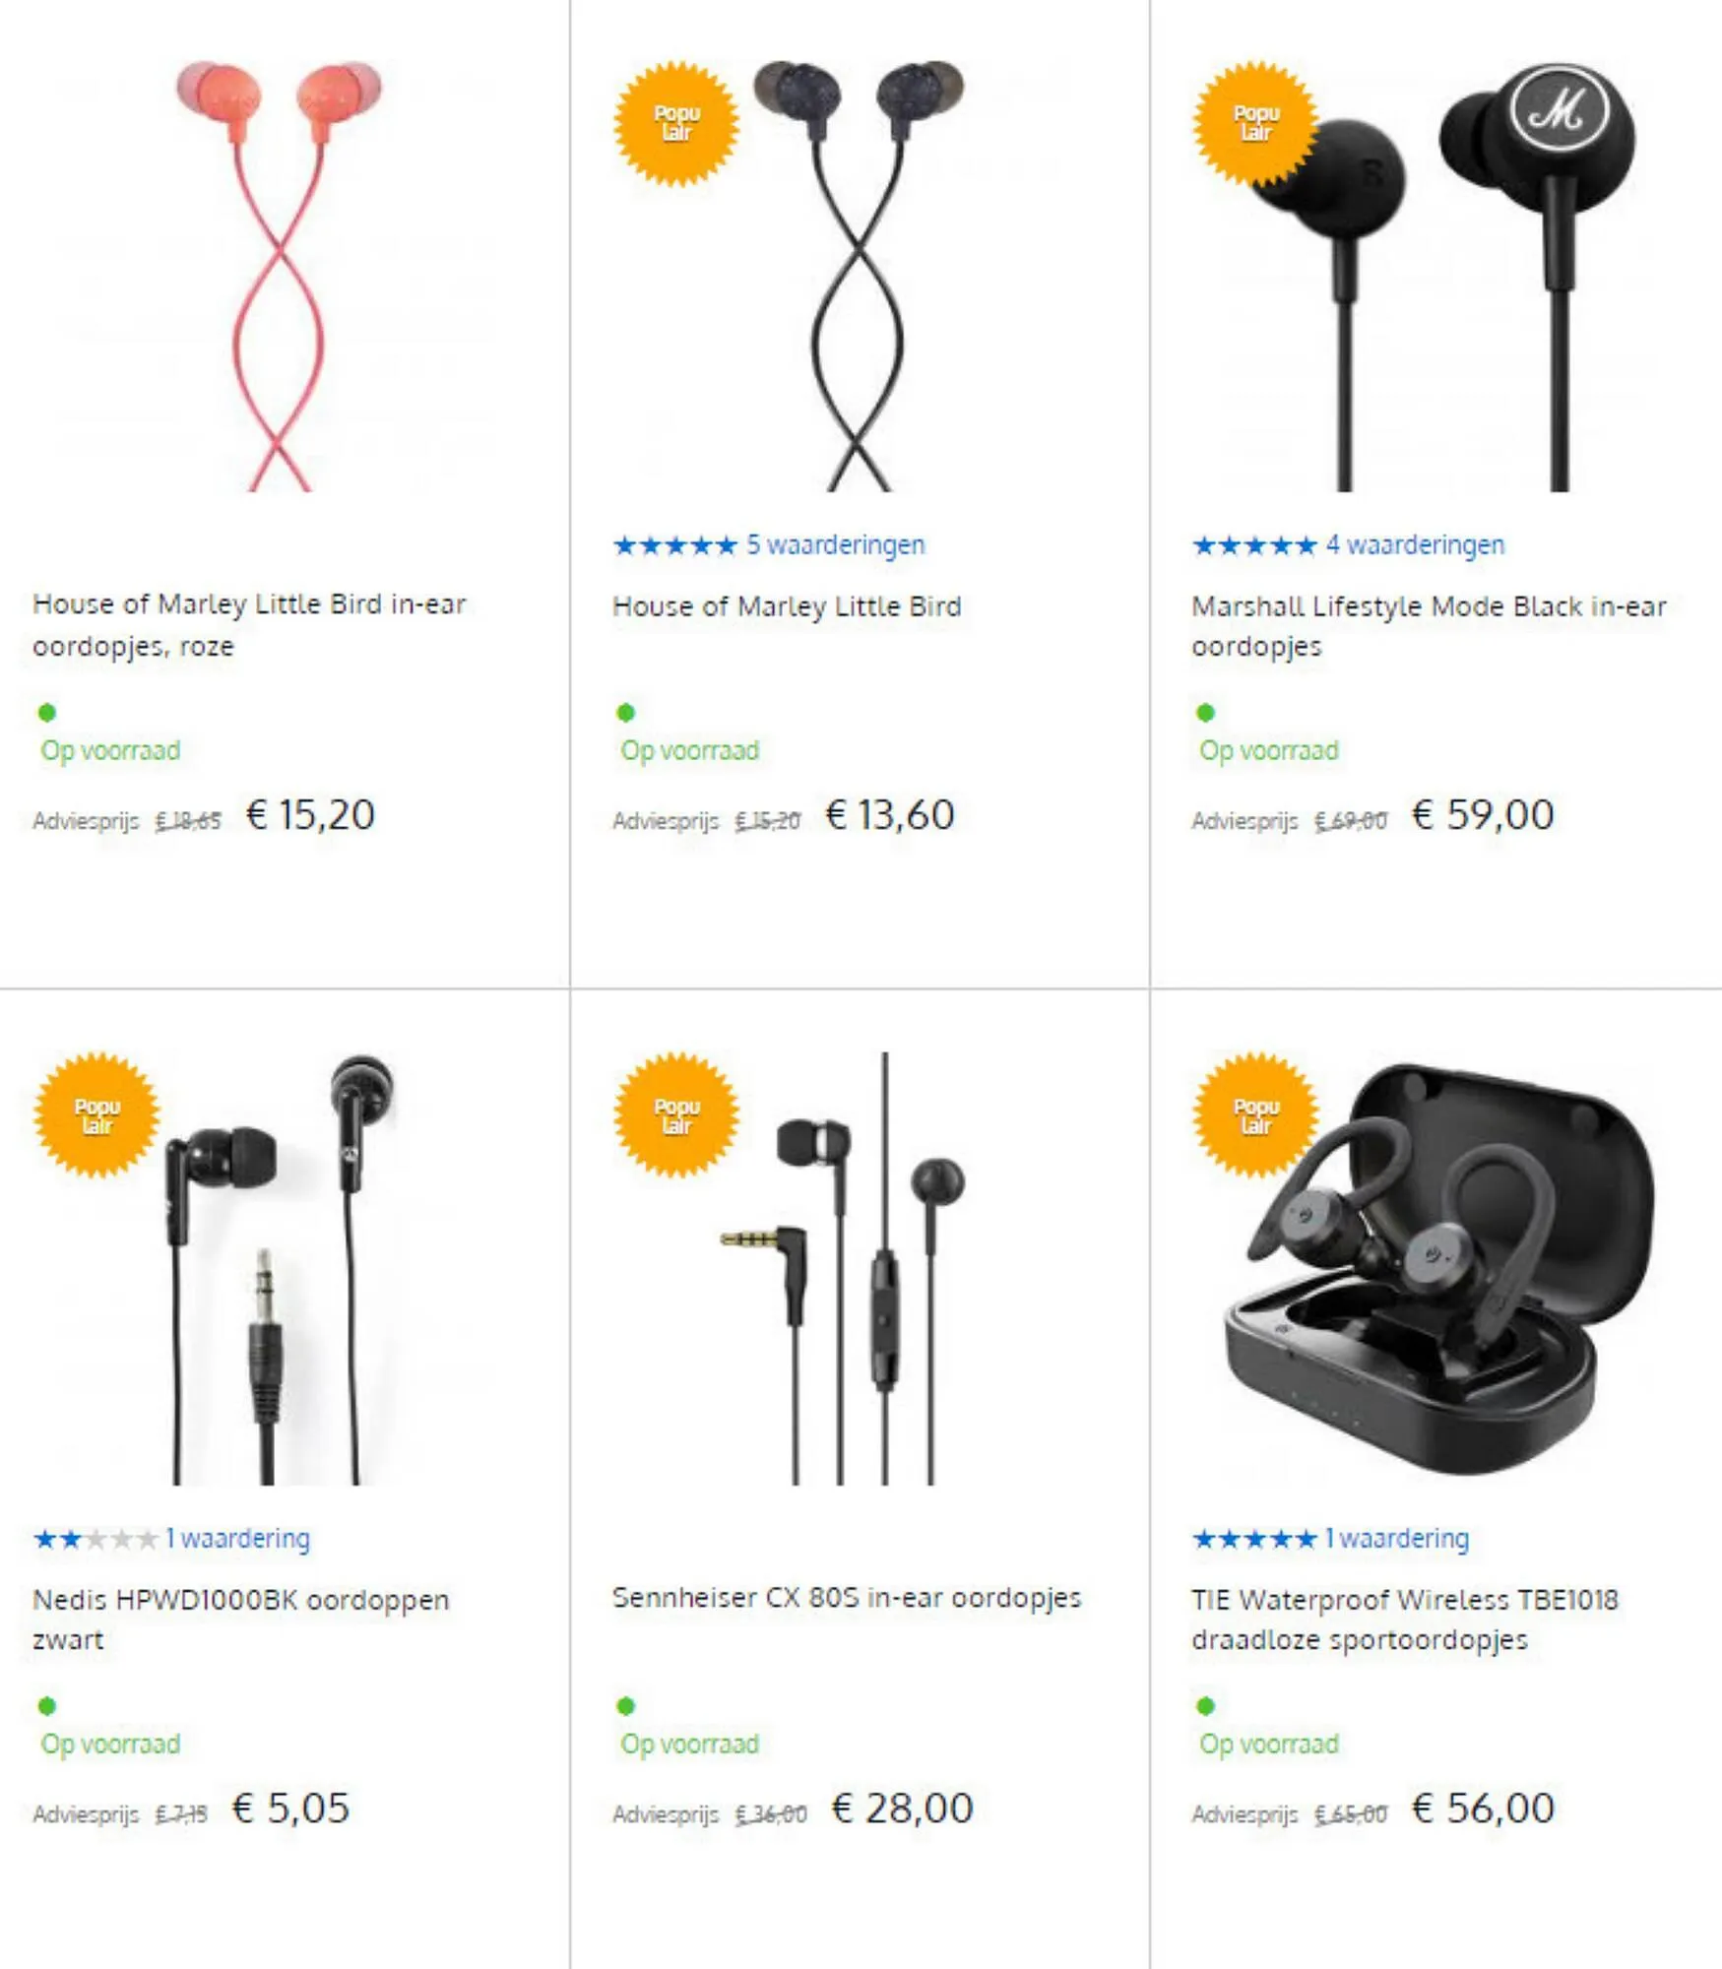
Task: Open the pink House of Marley earphones image
Action: coord(279,276)
